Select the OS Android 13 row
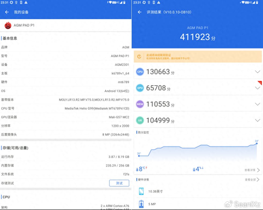Screen dimensions: 263x210 coord(66,91)
